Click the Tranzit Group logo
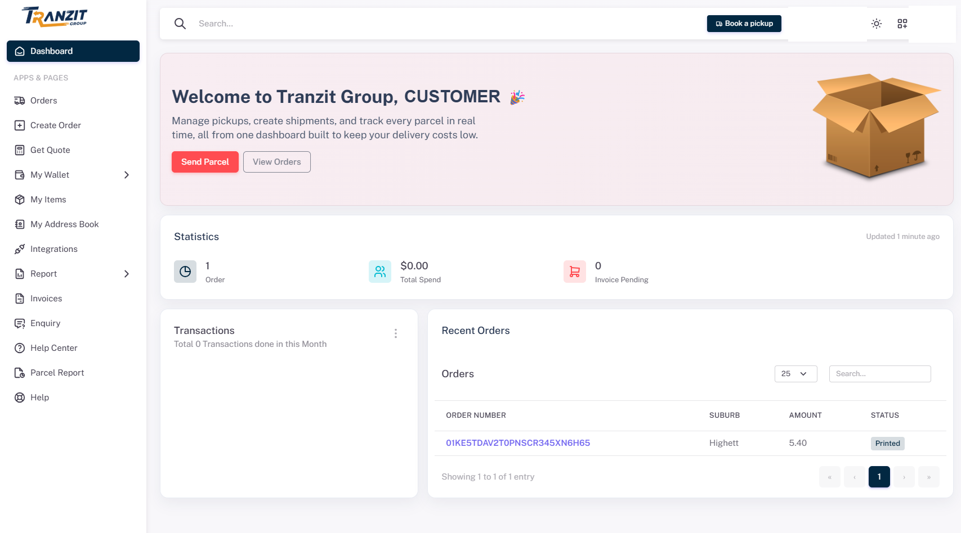Image resolution: width=961 pixels, height=533 pixels. 55,17
